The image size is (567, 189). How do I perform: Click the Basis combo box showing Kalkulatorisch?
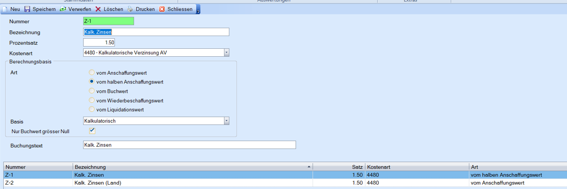click(x=156, y=121)
